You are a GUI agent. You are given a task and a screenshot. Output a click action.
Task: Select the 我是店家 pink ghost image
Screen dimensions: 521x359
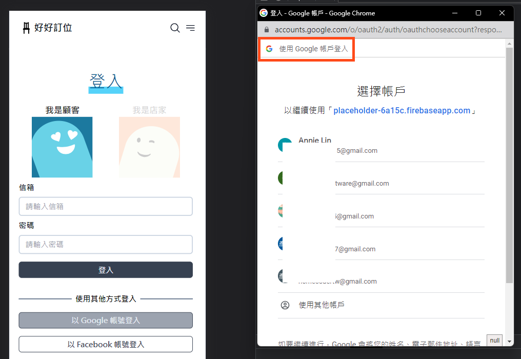point(150,147)
